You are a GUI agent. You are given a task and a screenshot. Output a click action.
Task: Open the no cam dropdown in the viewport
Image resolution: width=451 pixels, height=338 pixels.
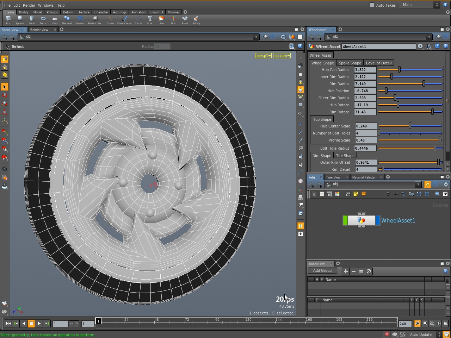(282, 55)
